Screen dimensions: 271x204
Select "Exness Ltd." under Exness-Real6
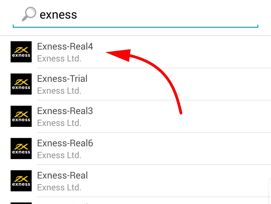59,155
